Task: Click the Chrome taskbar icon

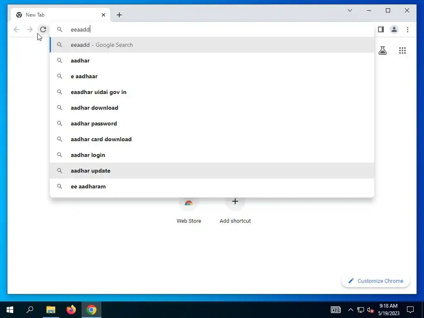Action: tap(92, 310)
